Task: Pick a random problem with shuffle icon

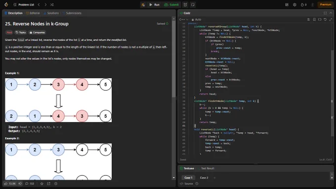Action: [52, 5]
